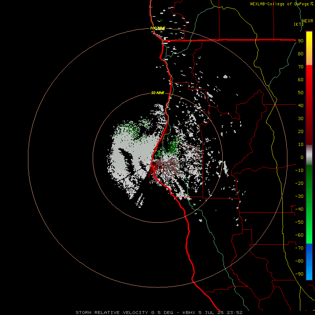Click the 100 NMI range ring label
This screenshot has height=315, width=315.
click(157, 28)
